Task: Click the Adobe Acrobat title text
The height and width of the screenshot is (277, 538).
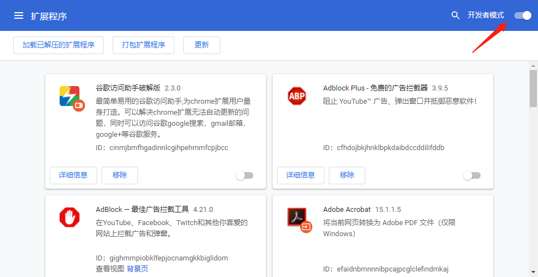Action: pyautogui.click(x=347, y=209)
